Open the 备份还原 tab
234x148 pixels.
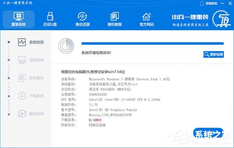(x=83, y=19)
